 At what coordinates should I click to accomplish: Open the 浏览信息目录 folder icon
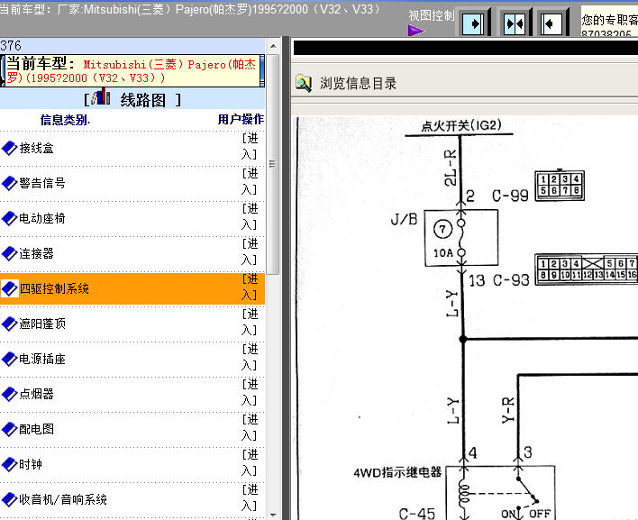tap(304, 83)
